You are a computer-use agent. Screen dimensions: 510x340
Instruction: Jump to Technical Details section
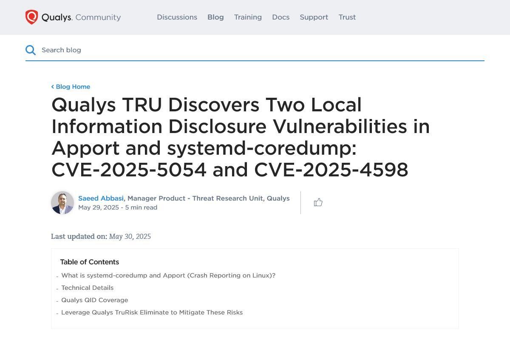[88, 288]
